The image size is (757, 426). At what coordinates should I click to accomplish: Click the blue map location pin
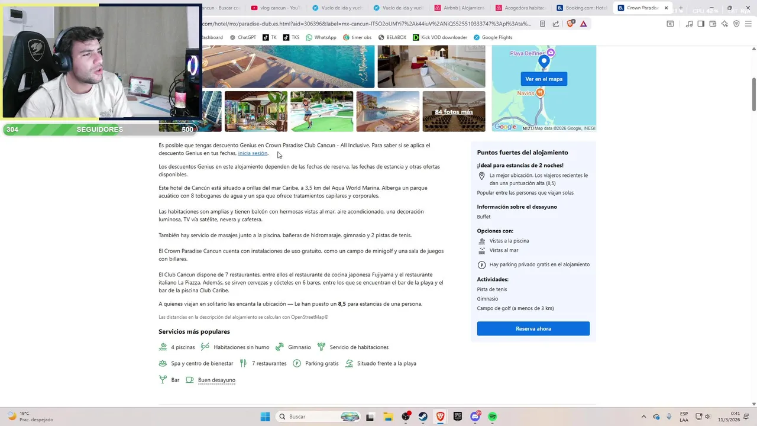(544, 61)
